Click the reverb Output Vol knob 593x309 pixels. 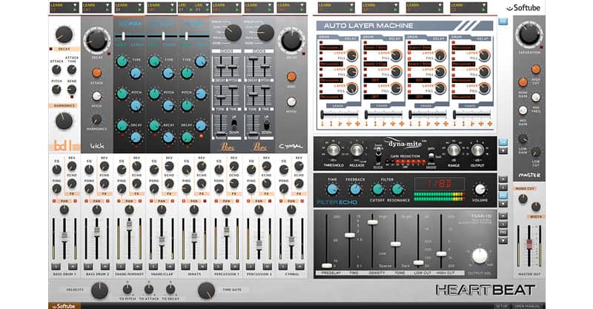coord(480,256)
